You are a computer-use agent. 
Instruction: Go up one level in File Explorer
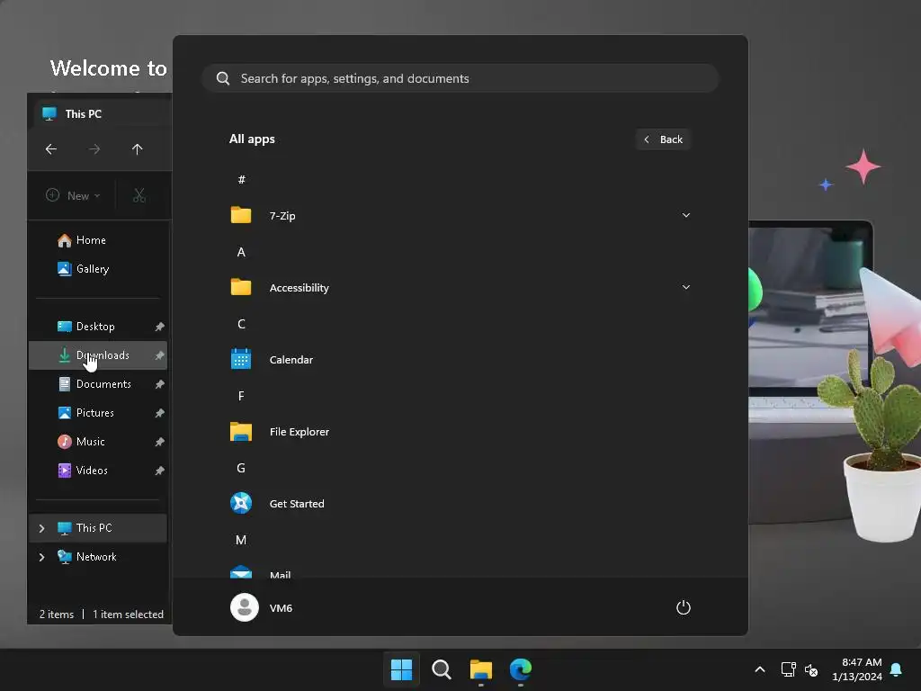pyautogui.click(x=137, y=149)
